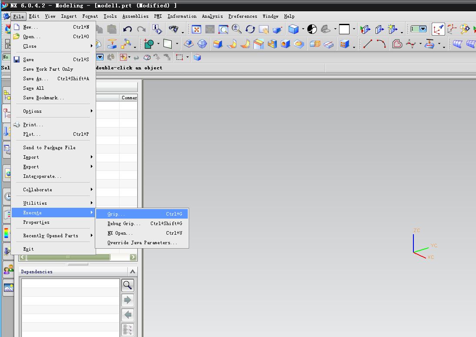Screen dimensions: 476x337
Task: Open the Analysis menu
Action: pyautogui.click(x=212, y=16)
